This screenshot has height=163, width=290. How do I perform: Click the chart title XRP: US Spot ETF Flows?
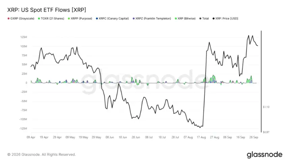[47, 10]
